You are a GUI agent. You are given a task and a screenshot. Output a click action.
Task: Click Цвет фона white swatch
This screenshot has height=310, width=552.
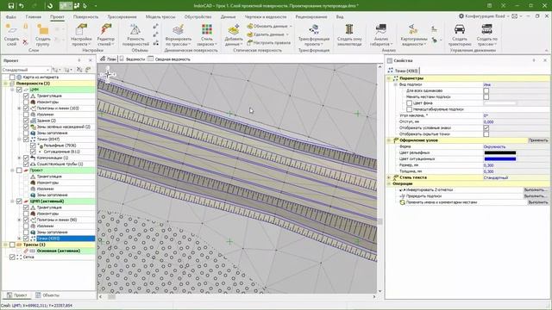pyautogui.click(x=500, y=103)
